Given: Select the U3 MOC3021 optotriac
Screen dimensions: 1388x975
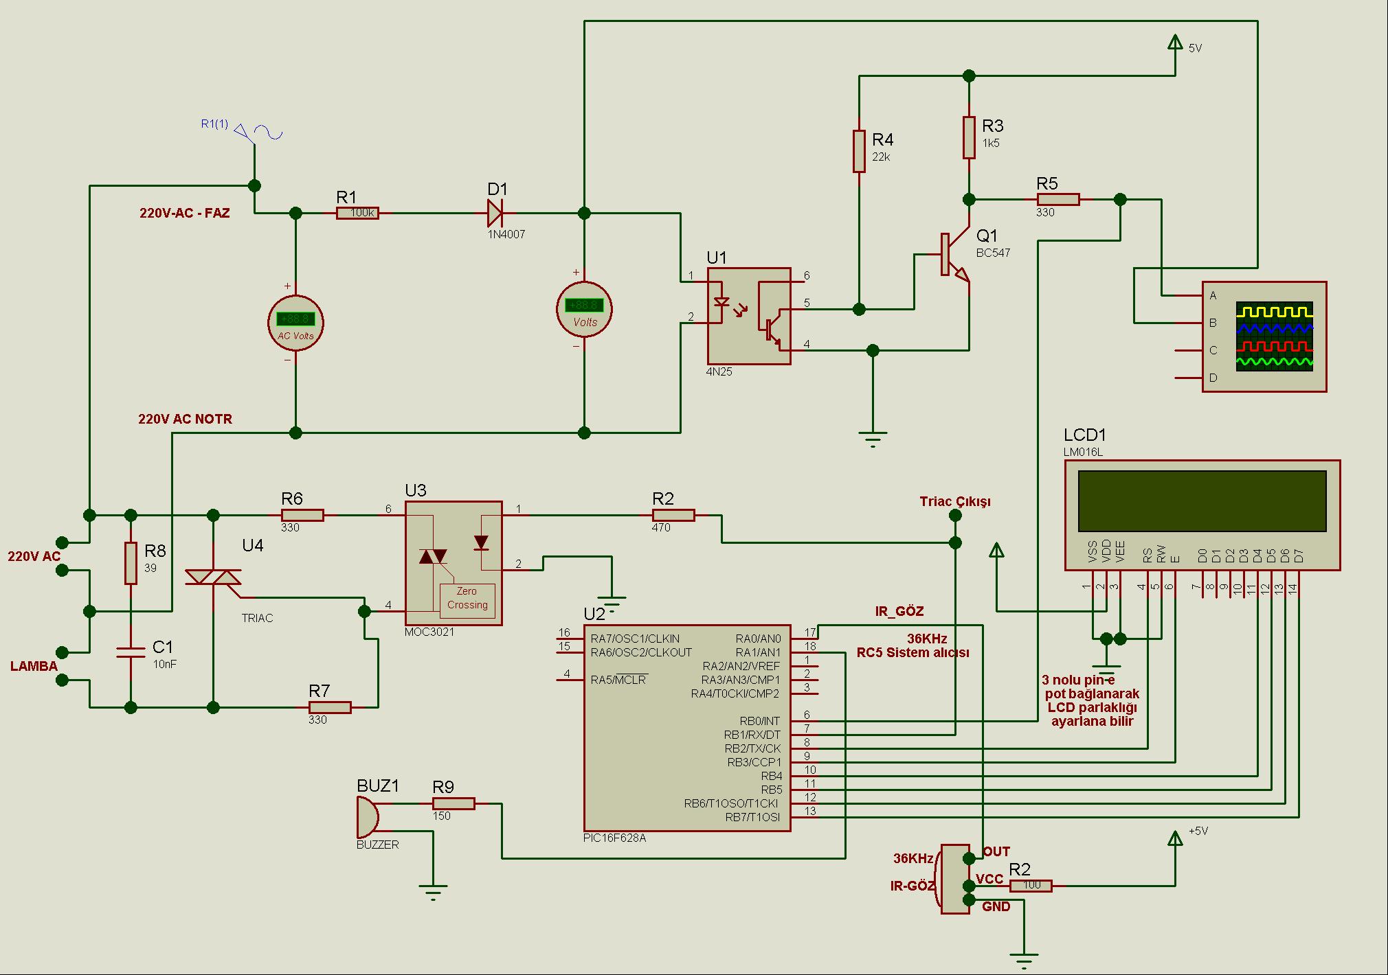Looking at the screenshot, I should click(454, 563).
